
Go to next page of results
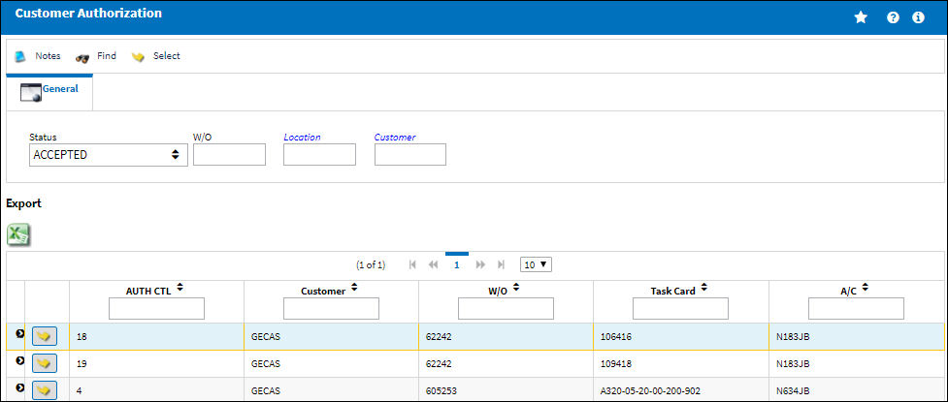point(480,264)
